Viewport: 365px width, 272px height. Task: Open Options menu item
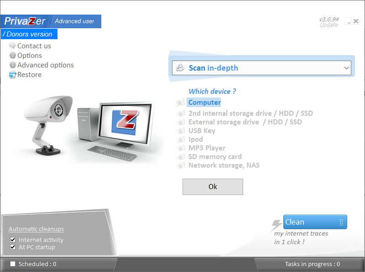point(30,55)
